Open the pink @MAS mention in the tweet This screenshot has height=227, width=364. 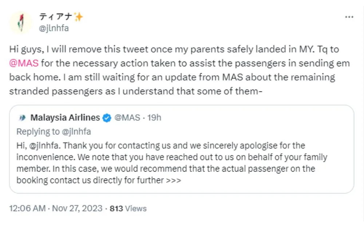click(24, 63)
